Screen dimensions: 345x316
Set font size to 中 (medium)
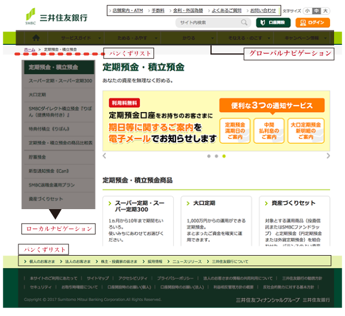pos(316,11)
